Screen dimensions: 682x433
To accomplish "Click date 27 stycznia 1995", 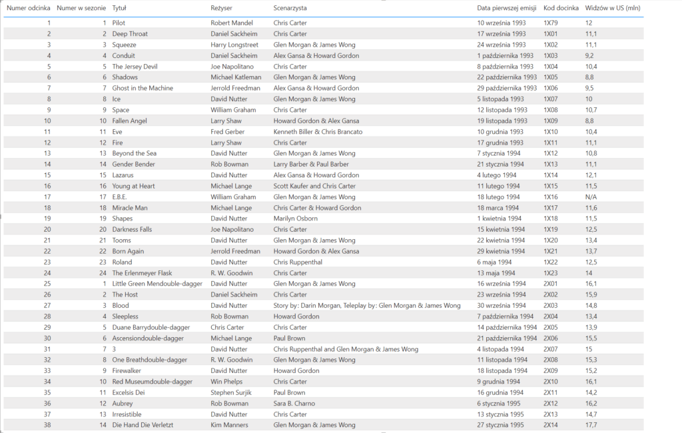I will click(x=500, y=425).
